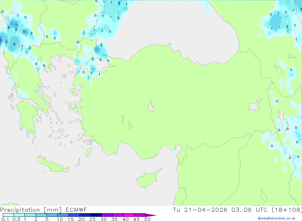The width and height of the screenshot is (302, 221).
Task: Click the '7' precipitation value on map
Action: [x=6, y=42]
